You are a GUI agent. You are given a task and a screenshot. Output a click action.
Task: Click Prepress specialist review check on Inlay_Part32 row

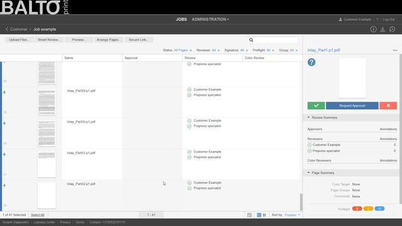point(189,188)
